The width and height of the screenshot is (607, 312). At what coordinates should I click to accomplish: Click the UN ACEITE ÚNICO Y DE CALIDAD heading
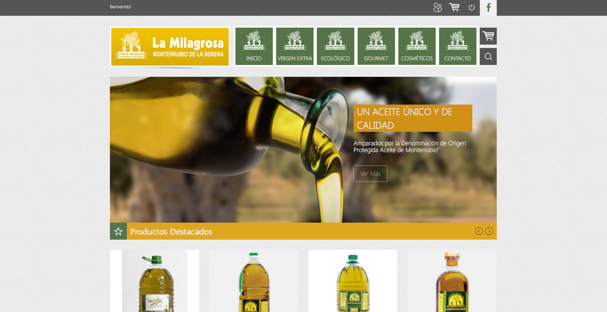coord(413,118)
